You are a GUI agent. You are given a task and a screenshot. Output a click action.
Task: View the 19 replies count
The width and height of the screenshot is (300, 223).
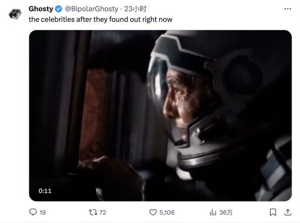[x=42, y=213]
